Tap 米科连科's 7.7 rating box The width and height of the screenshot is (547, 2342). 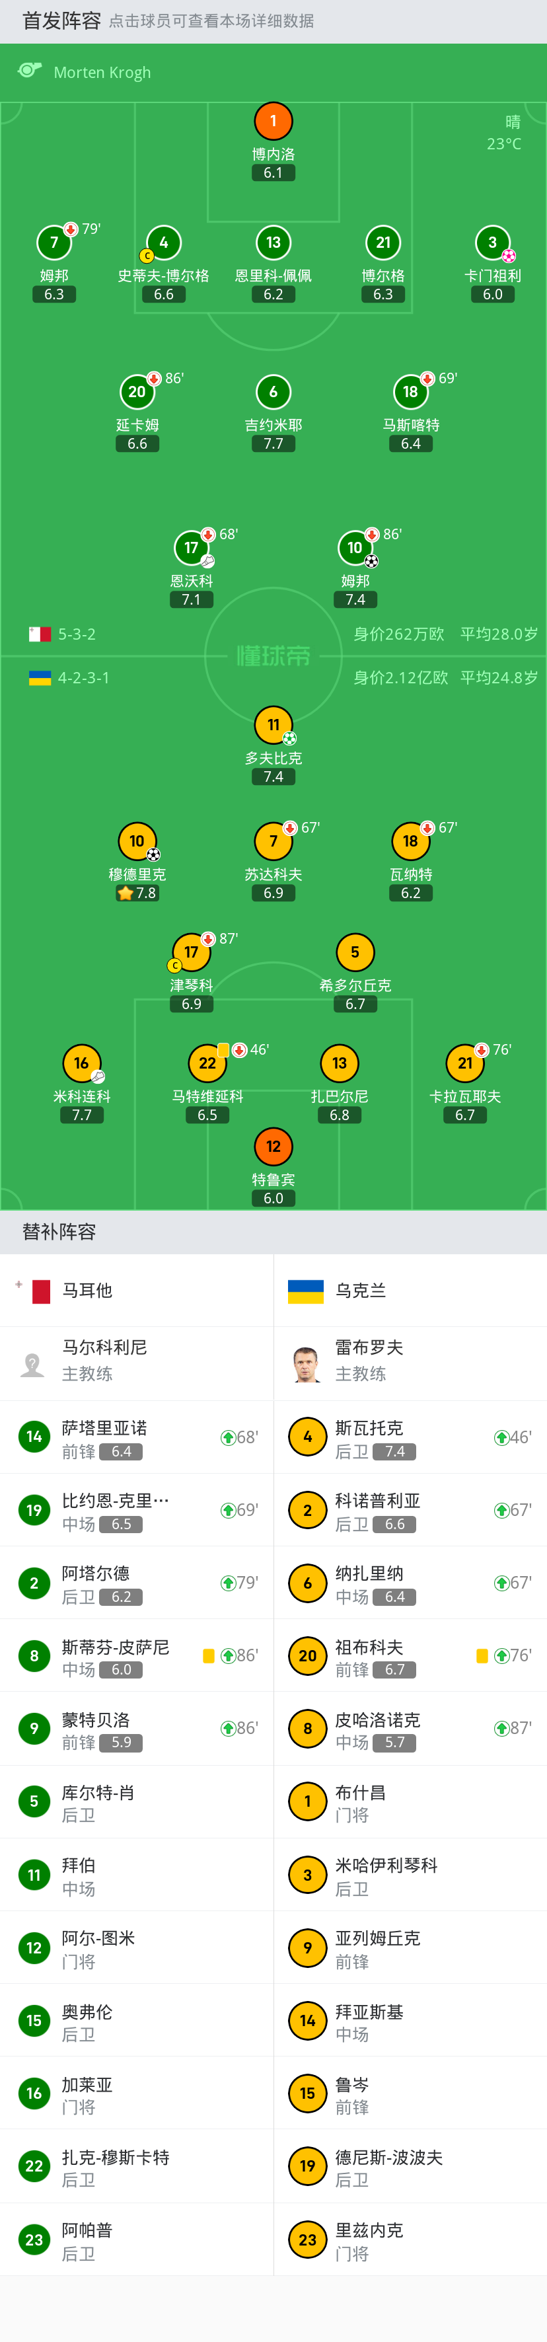(x=82, y=1115)
